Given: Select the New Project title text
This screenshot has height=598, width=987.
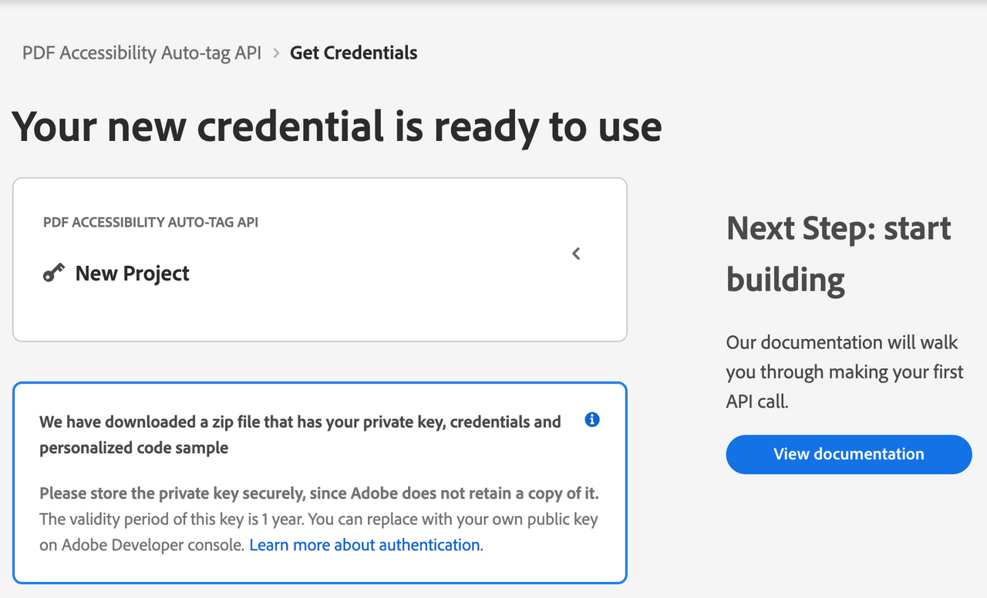Looking at the screenshot, I should [133, 274].
